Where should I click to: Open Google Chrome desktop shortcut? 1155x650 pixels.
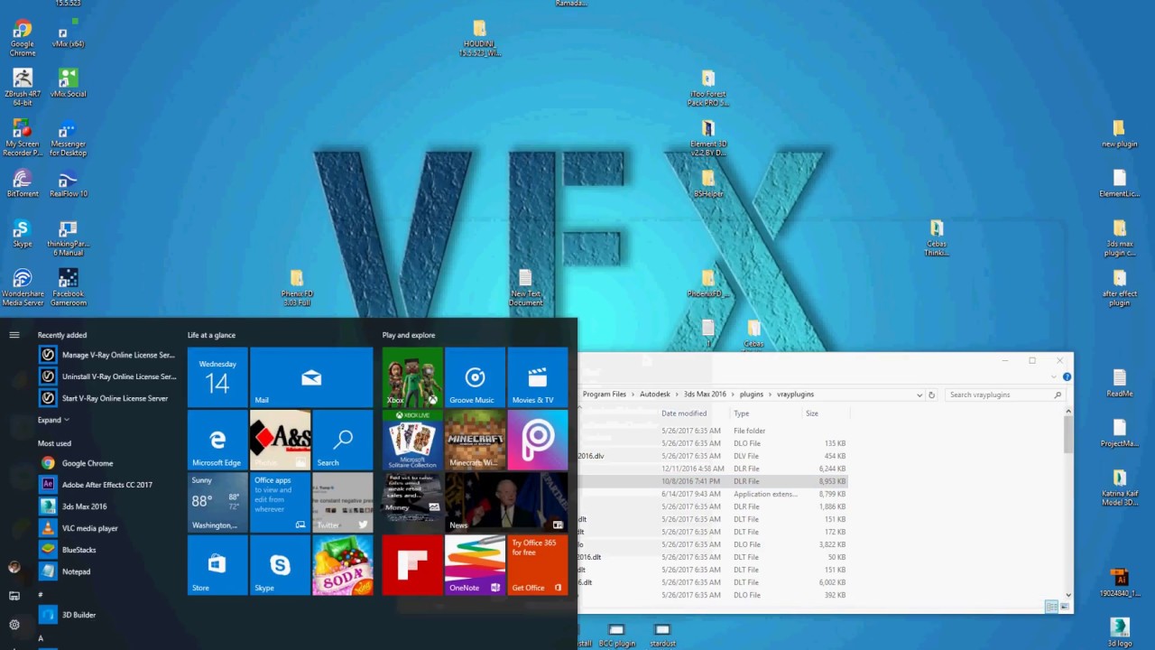click(x=23, y=36)
